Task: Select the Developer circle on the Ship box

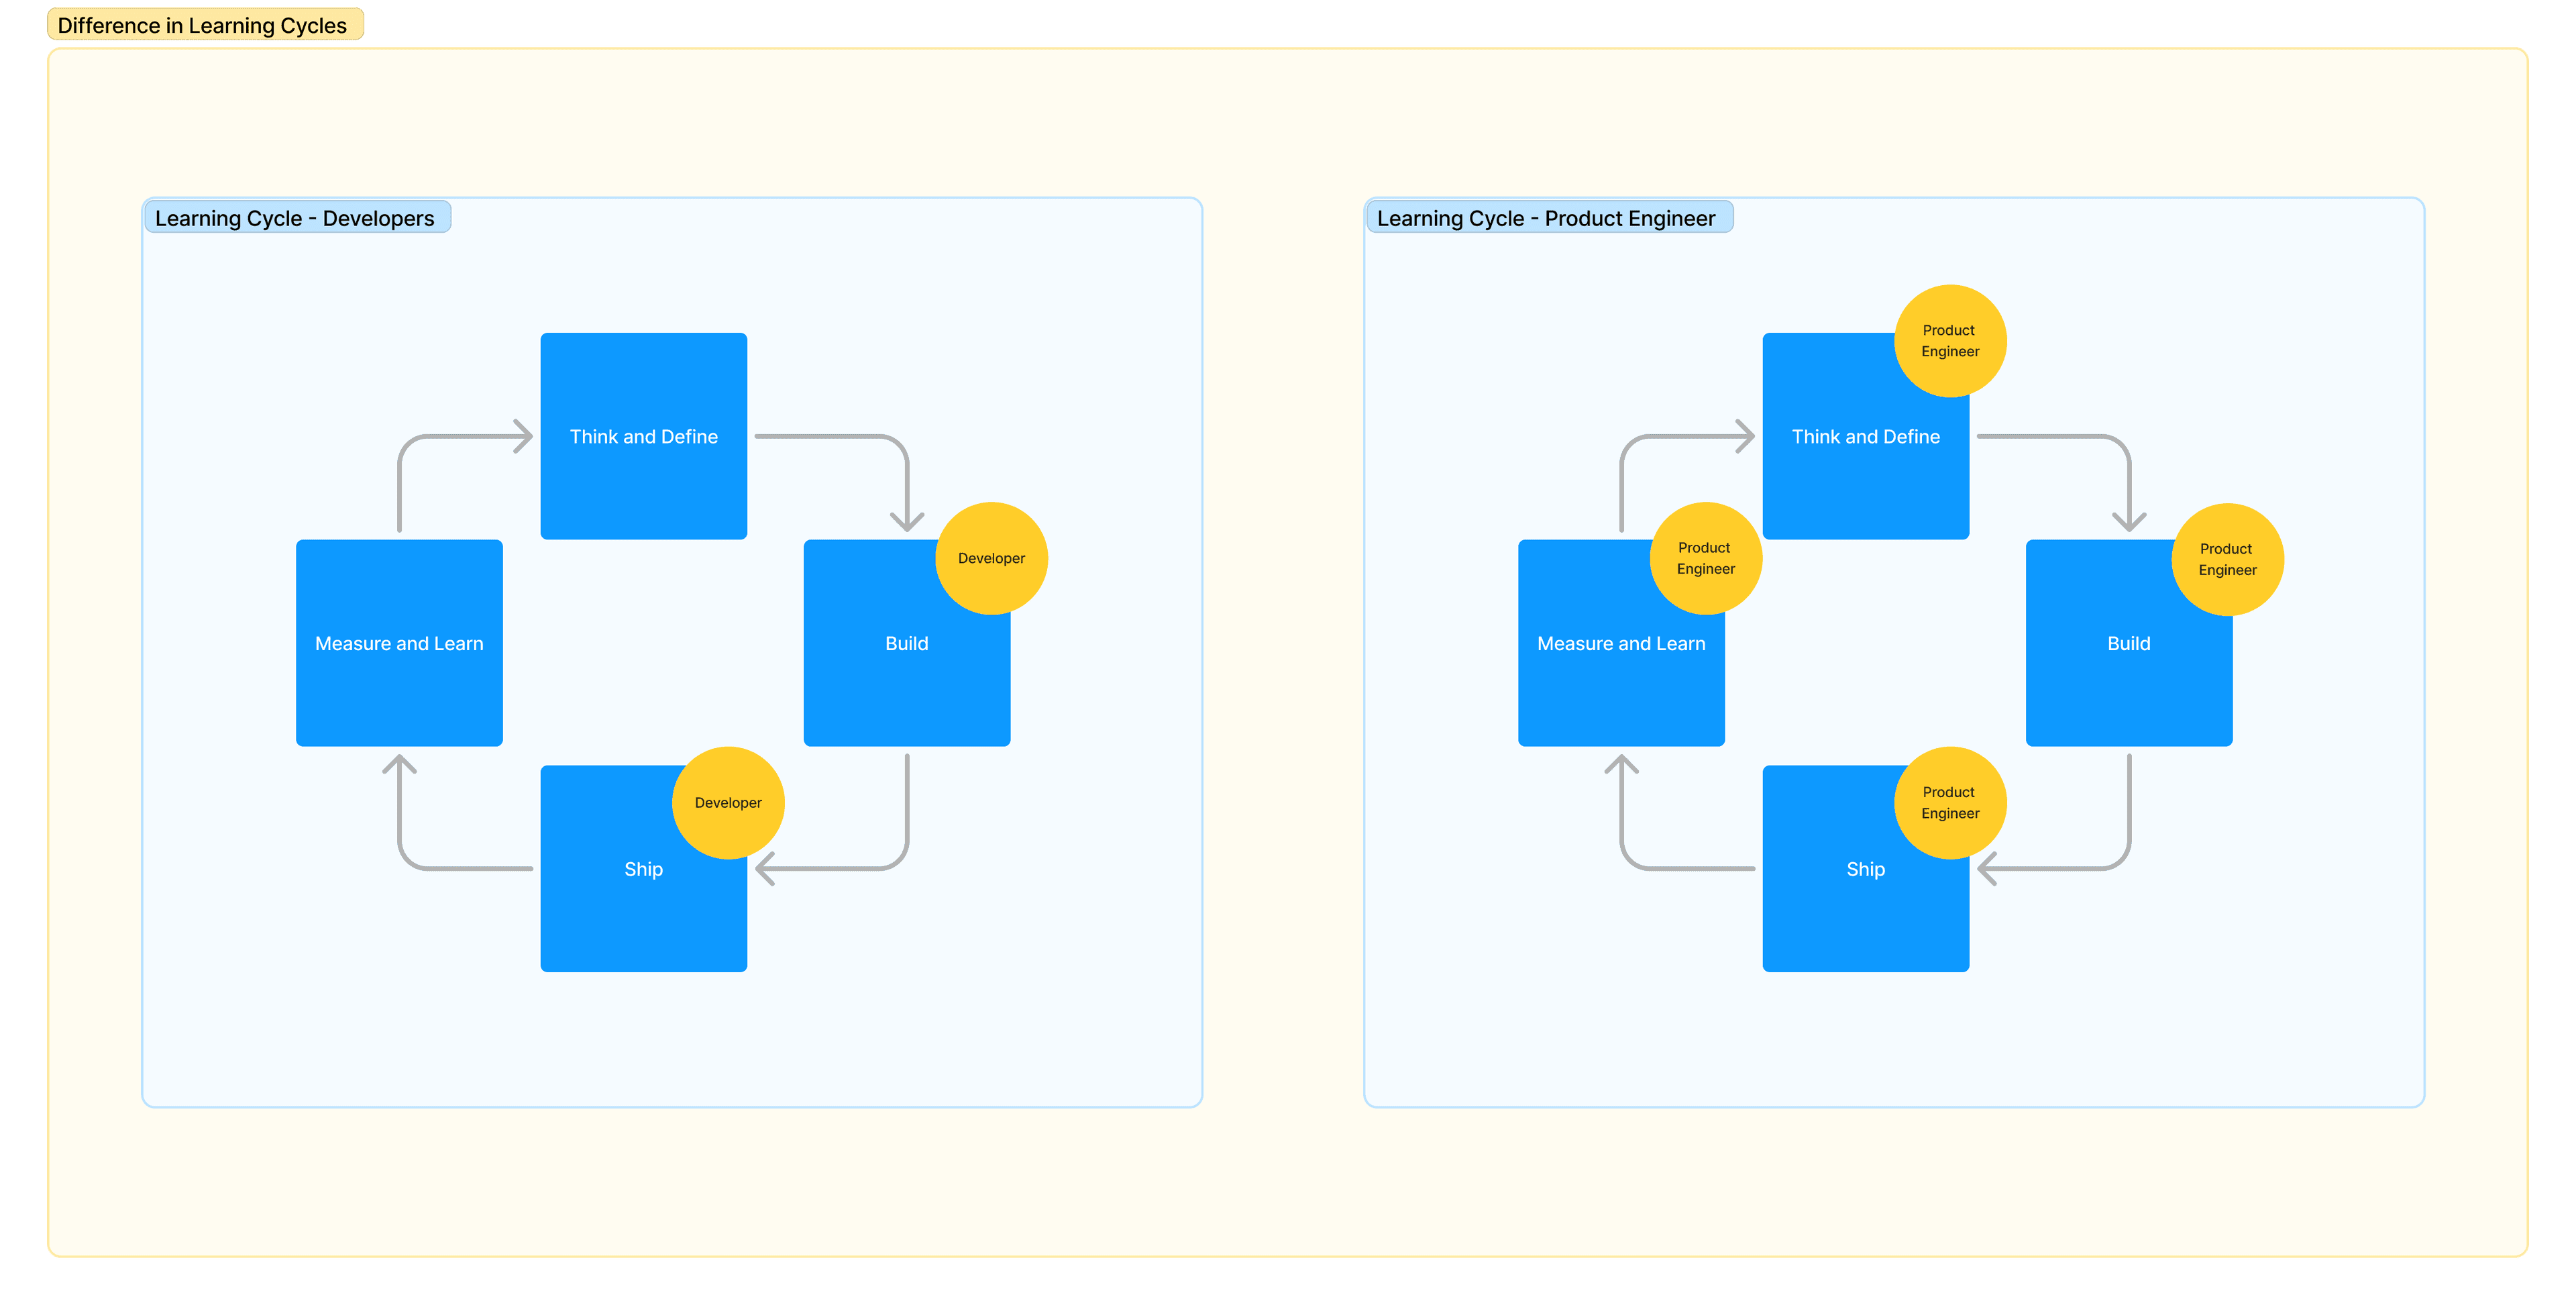Action: [x=728, y=803]
